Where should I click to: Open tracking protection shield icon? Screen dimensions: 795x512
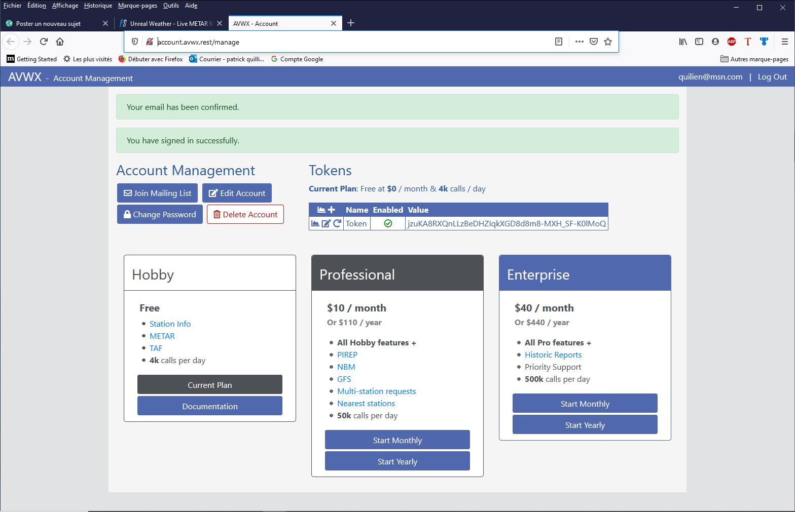click(135, 42)
